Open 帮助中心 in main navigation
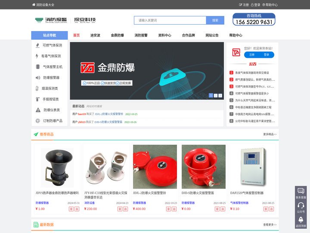This screenshot has width=310, height=233. pos(236,35)
